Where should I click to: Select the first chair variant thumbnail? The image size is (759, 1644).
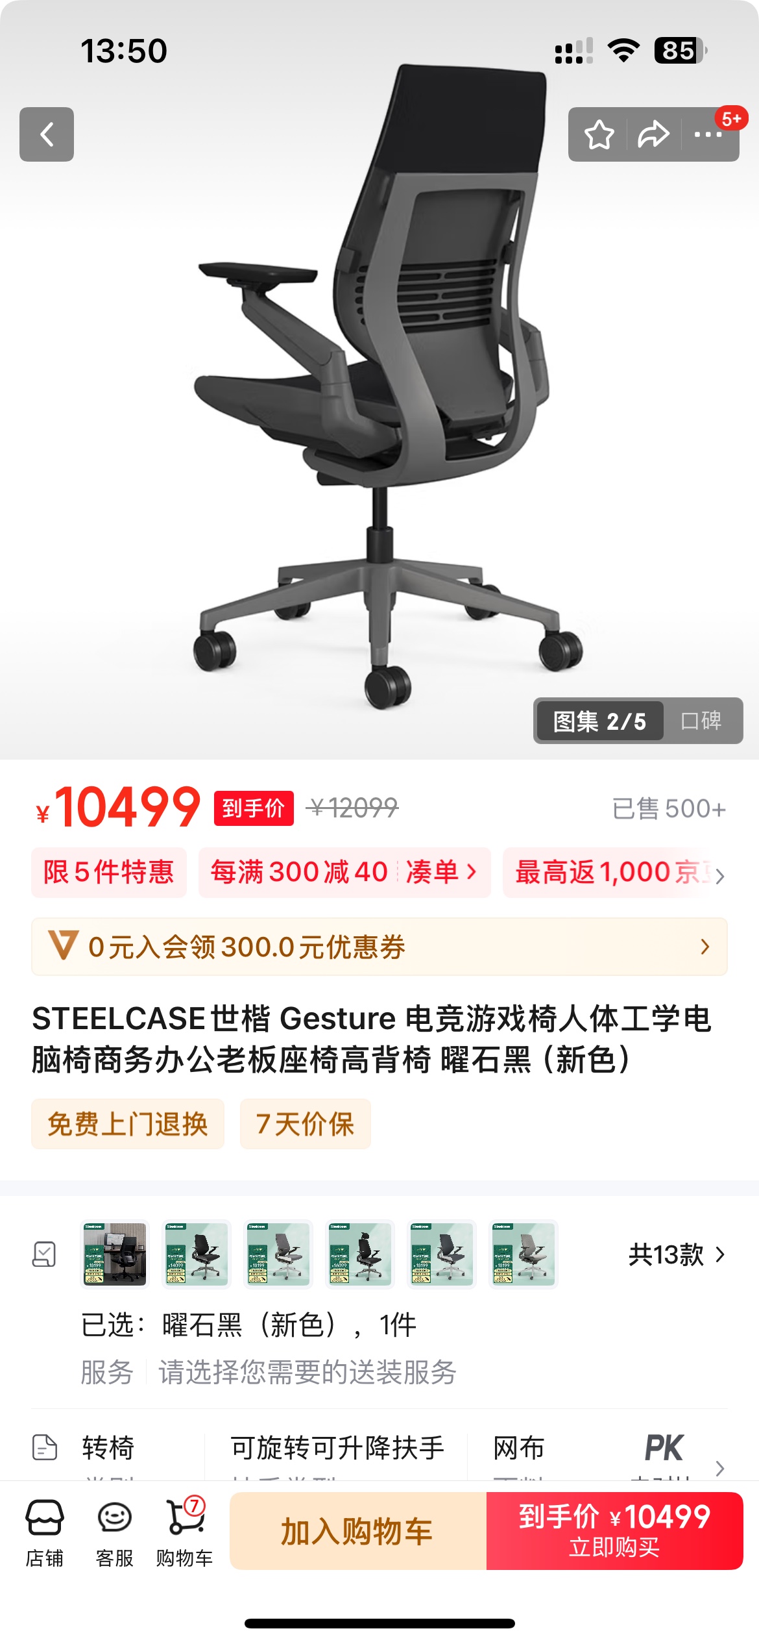[115, 1254]
